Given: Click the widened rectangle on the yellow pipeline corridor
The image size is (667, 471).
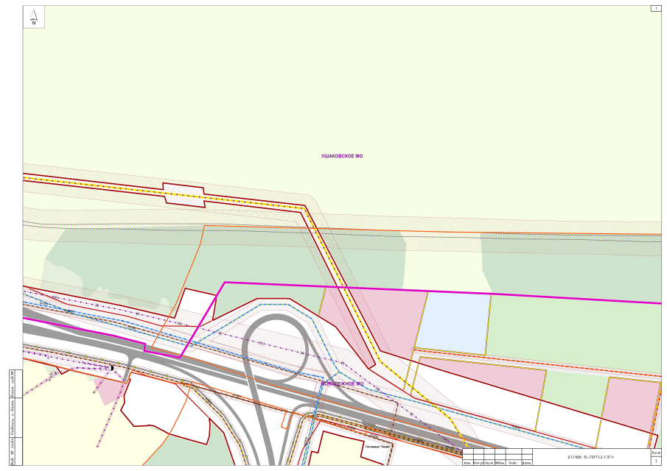Looking at the screenshot, I should 183,192.
